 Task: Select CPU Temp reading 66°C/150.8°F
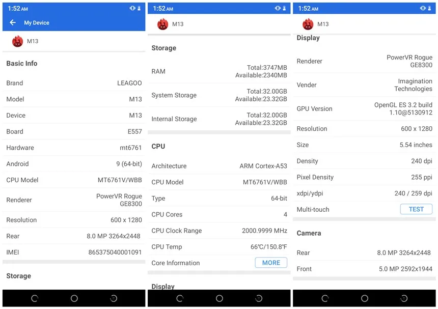point(269,247)
